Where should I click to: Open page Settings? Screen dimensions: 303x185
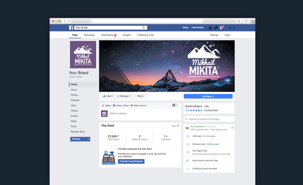point(214,35)
